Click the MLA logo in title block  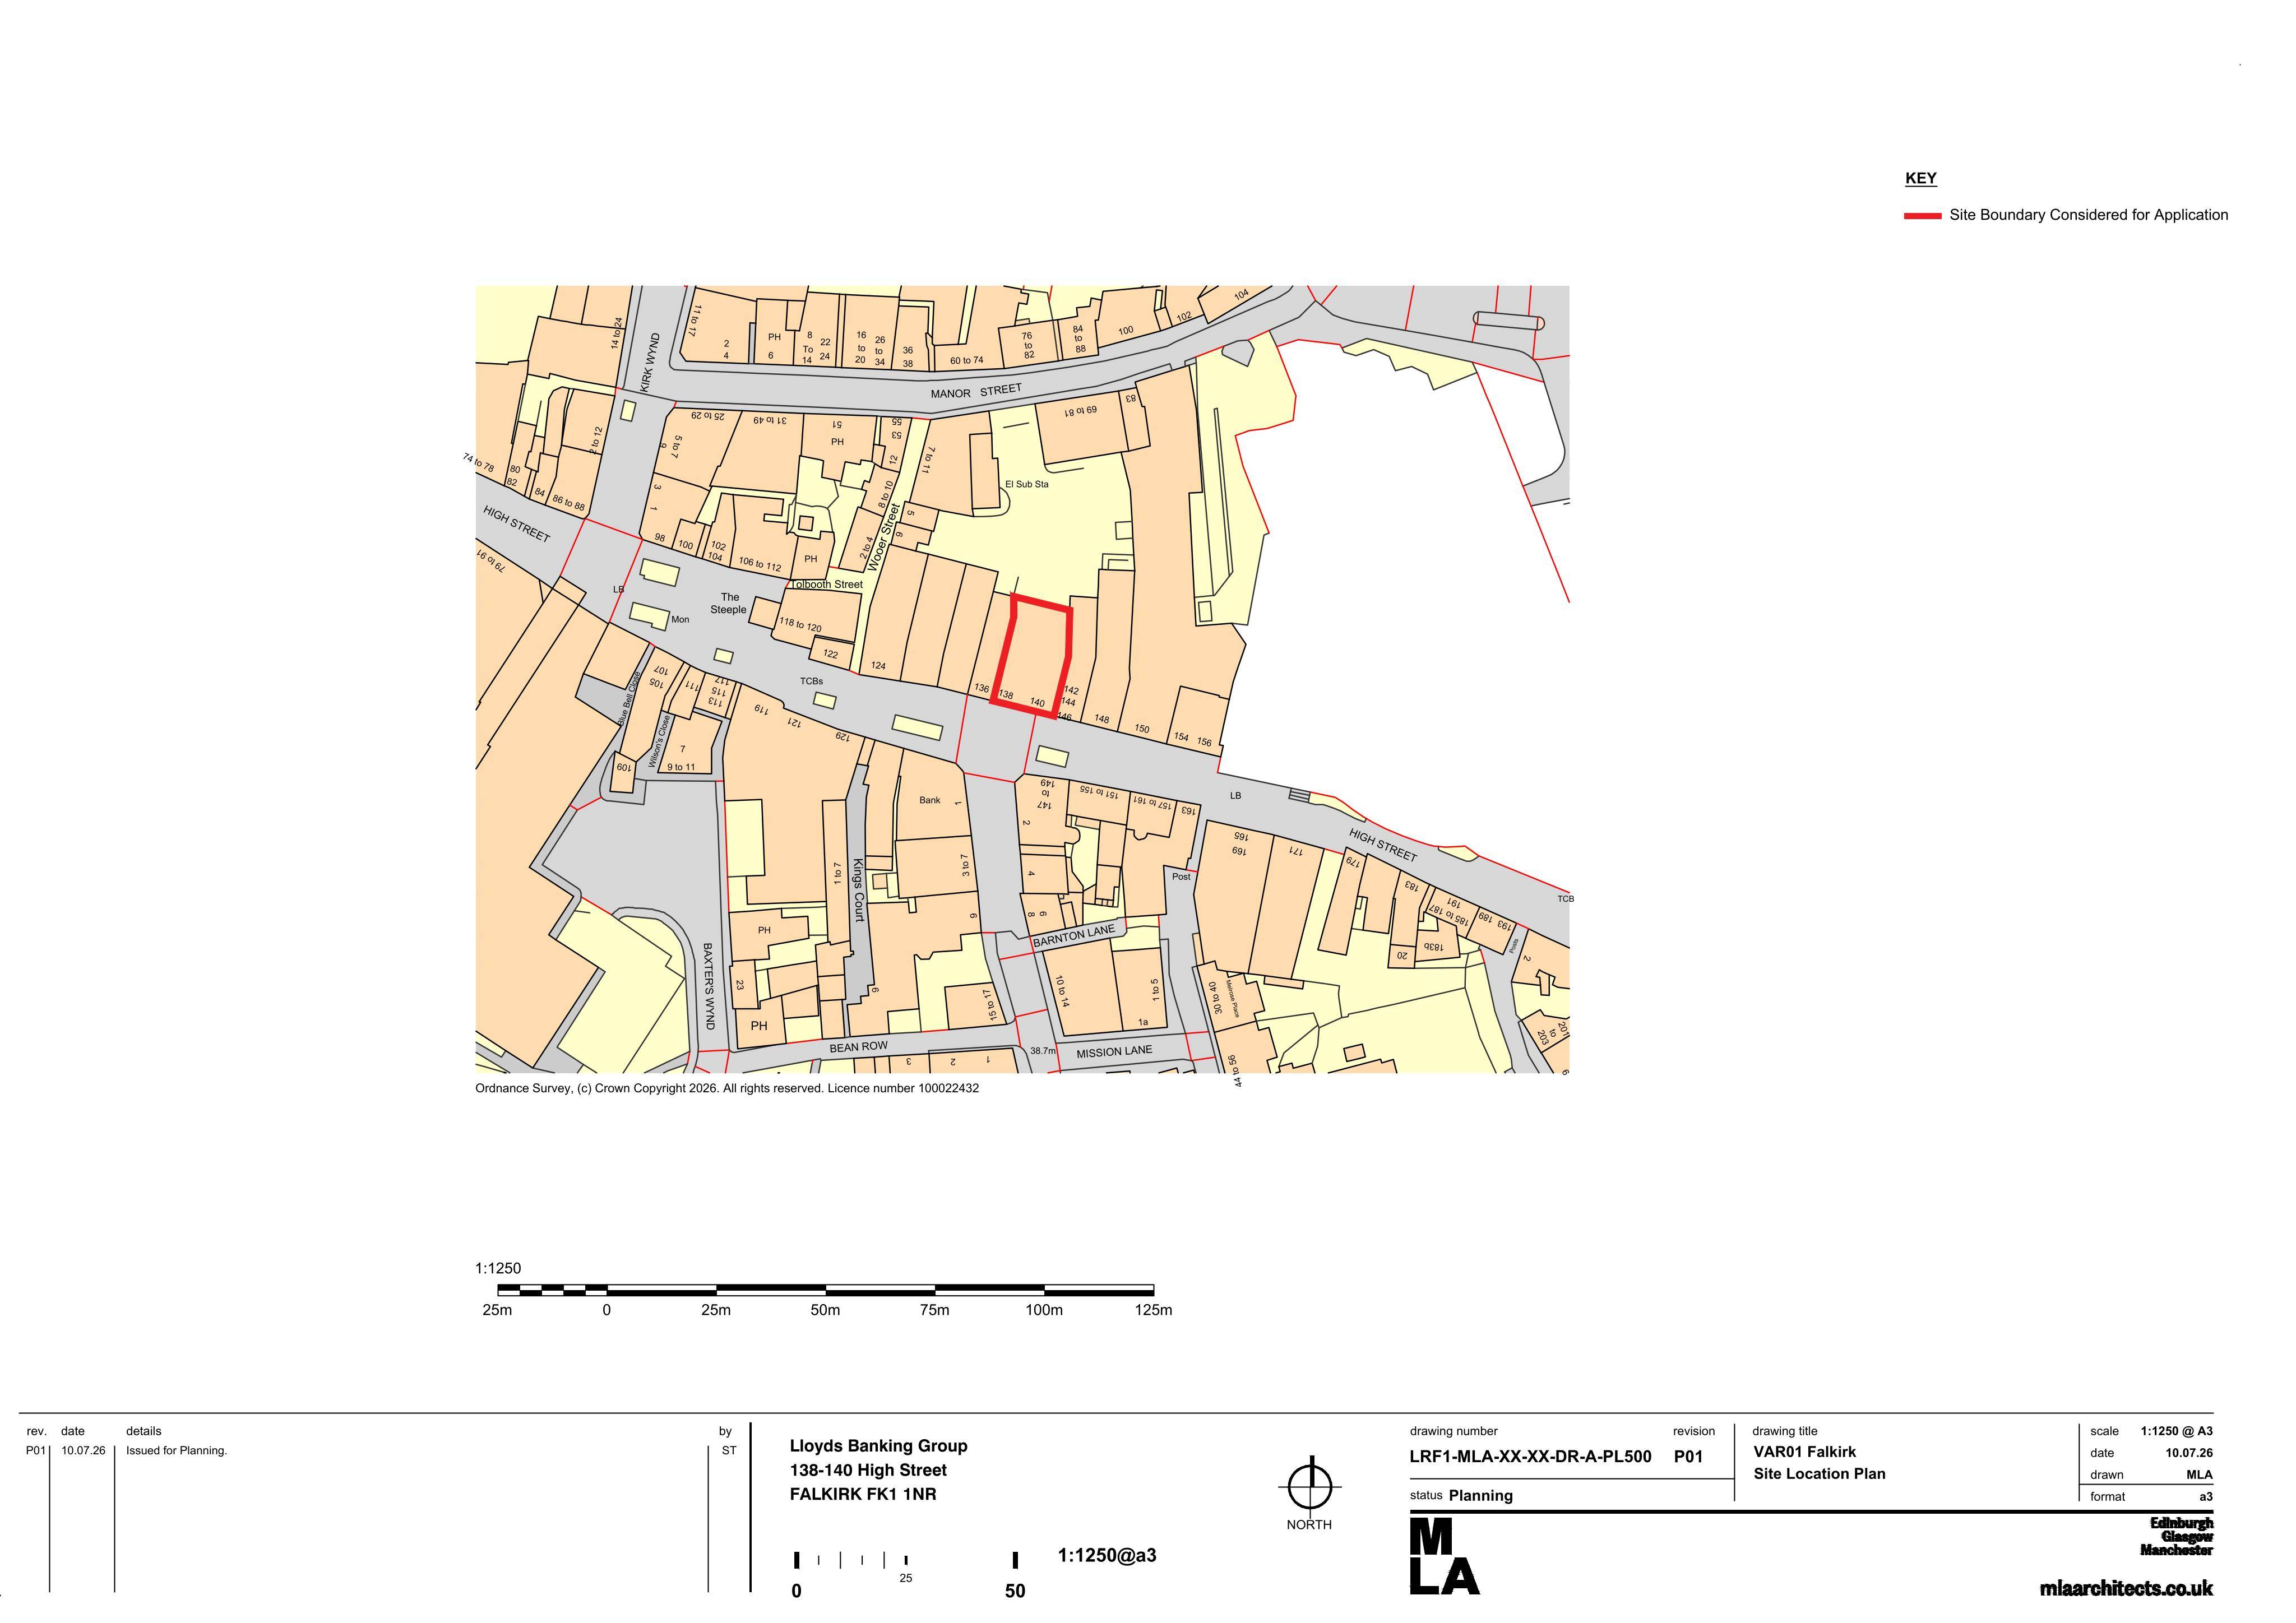click(x=1444, y=1557)
